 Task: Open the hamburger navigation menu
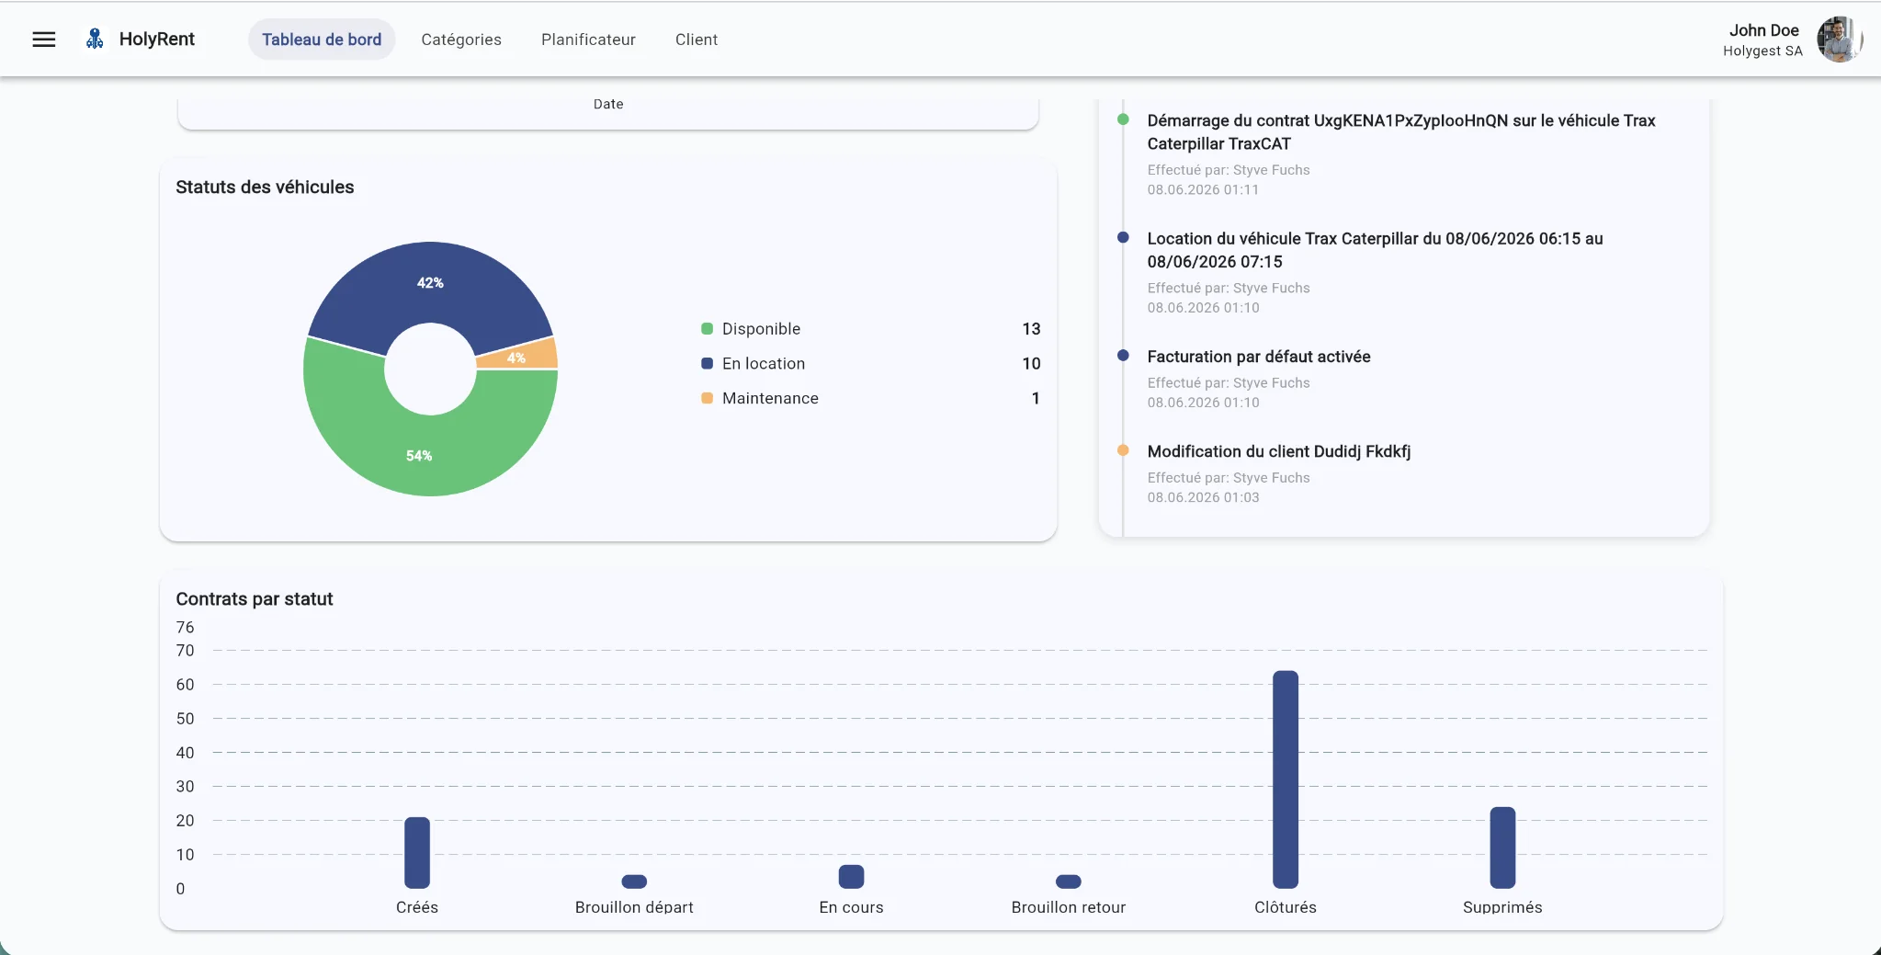pos(44,40)
